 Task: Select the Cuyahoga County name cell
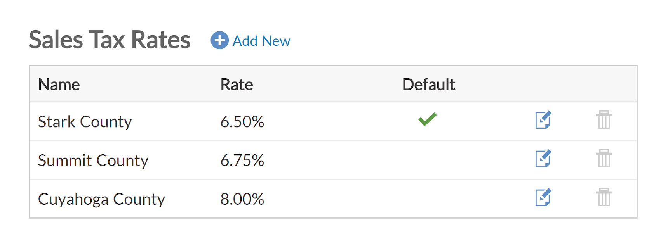point(101,199)
